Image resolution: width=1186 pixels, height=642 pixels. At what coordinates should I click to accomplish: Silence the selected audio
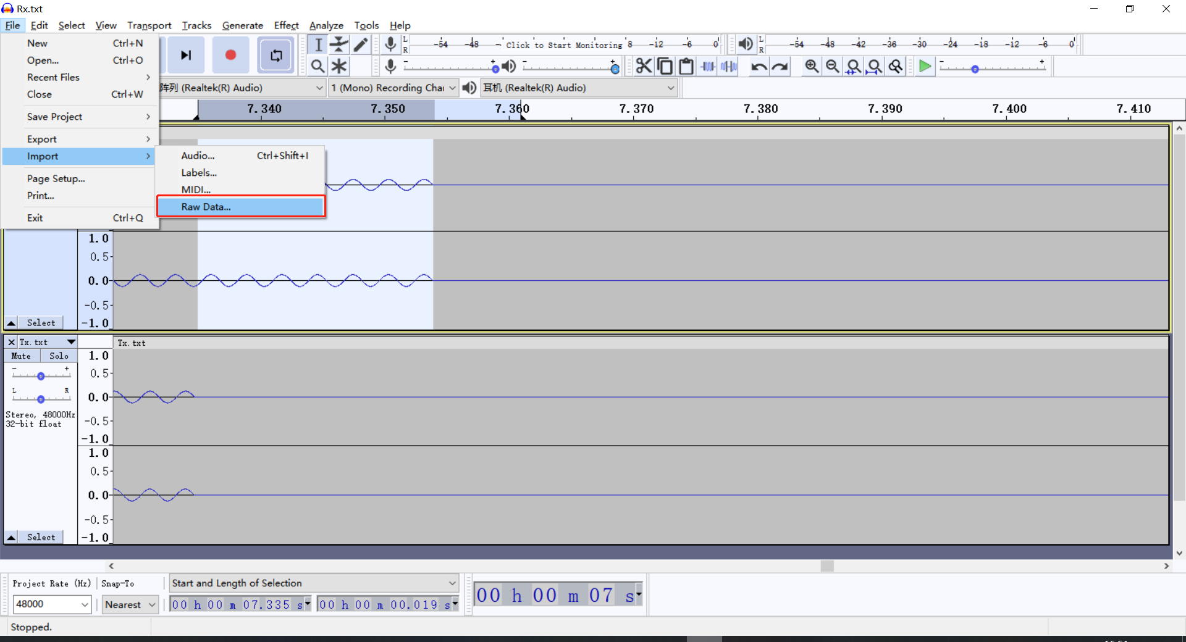point(729,66)
